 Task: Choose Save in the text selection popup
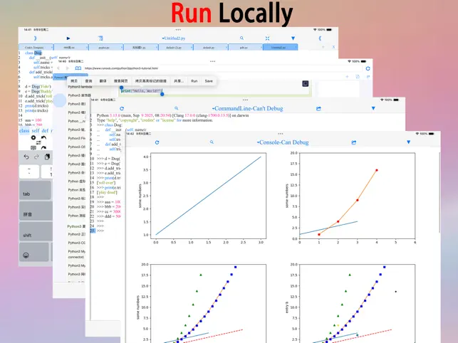[209, 81]
